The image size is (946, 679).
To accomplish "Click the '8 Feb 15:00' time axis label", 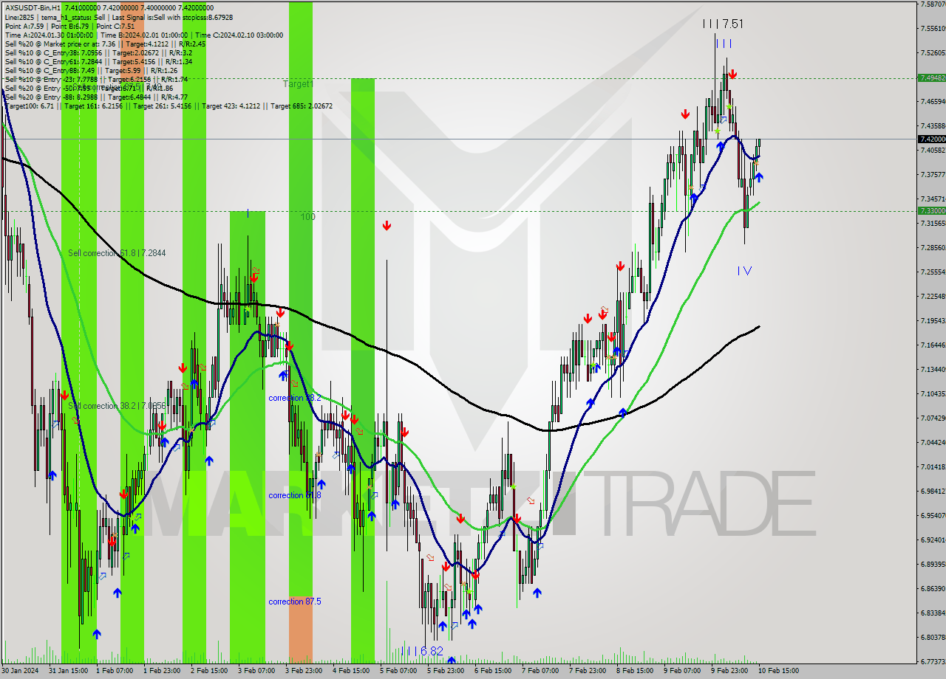I will [636, 671].
